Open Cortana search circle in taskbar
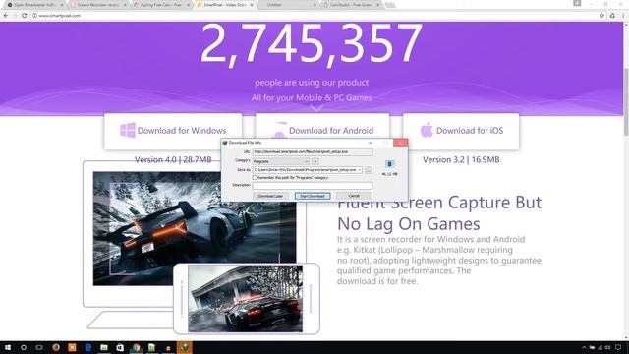Screen dimensions: 629x354 [24, 347]
